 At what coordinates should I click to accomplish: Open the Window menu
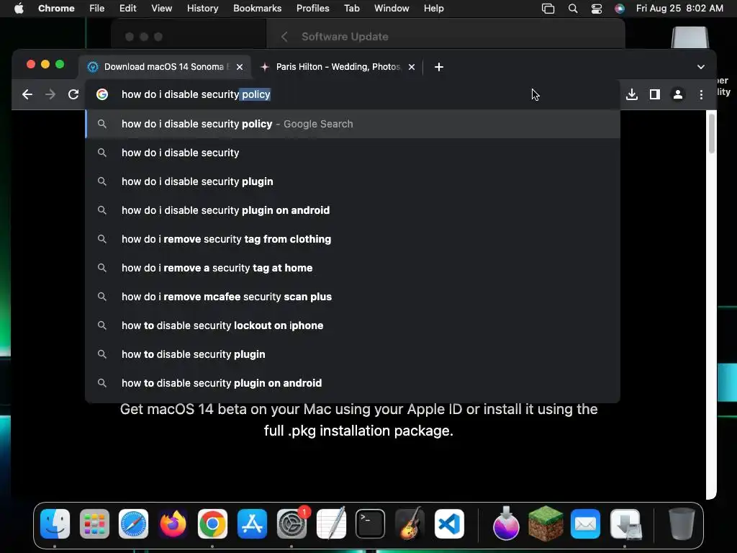pos(392,9)
